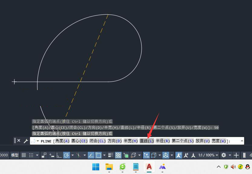Choose 圆心(CE) option in PLINE prompt
Image resolution: width=252 pixels, height=174 pixels.
coord(80,141)
